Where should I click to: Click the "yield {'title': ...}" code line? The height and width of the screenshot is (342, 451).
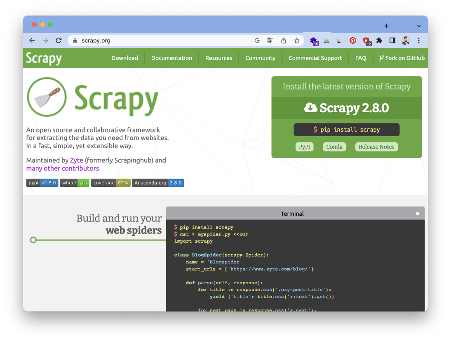tap(272, 297)
